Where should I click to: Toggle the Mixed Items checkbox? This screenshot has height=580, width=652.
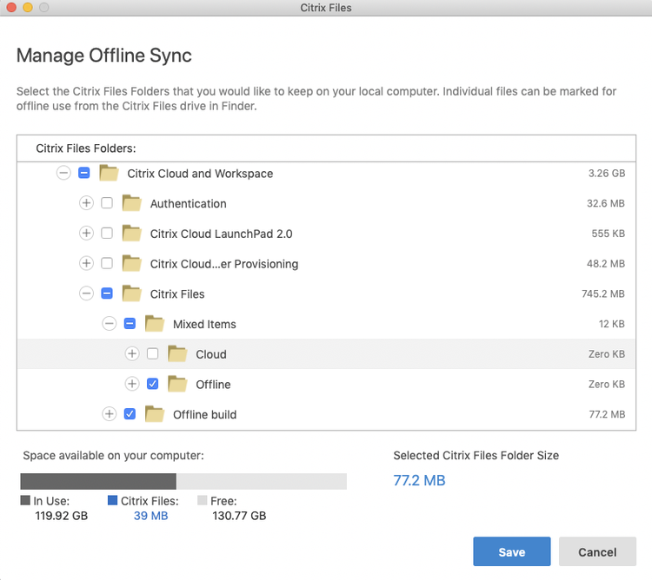(130, 323)
